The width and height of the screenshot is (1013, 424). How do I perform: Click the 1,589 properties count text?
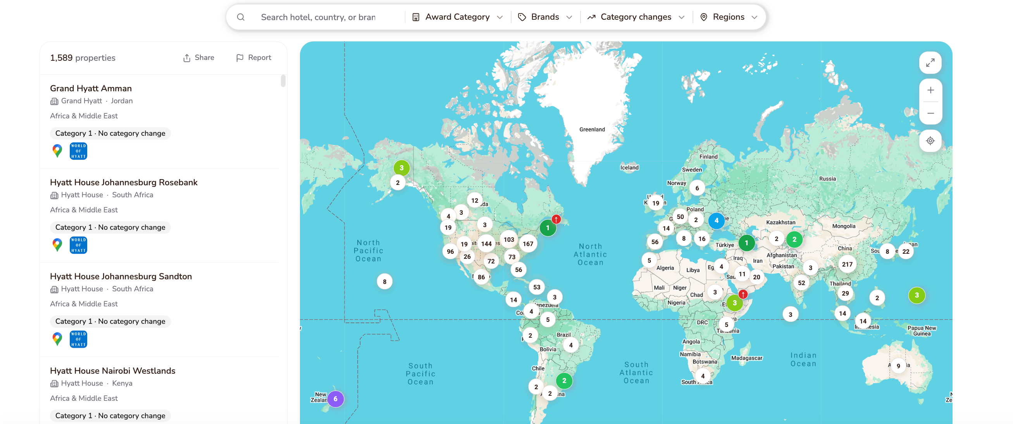point(83,58)
